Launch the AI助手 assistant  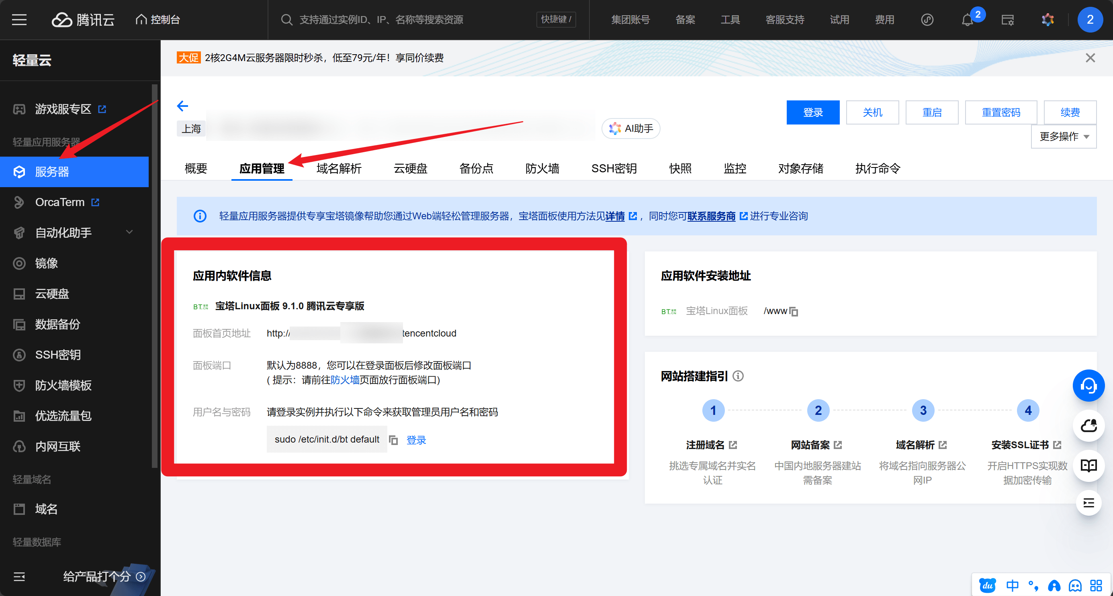(630, 128)
